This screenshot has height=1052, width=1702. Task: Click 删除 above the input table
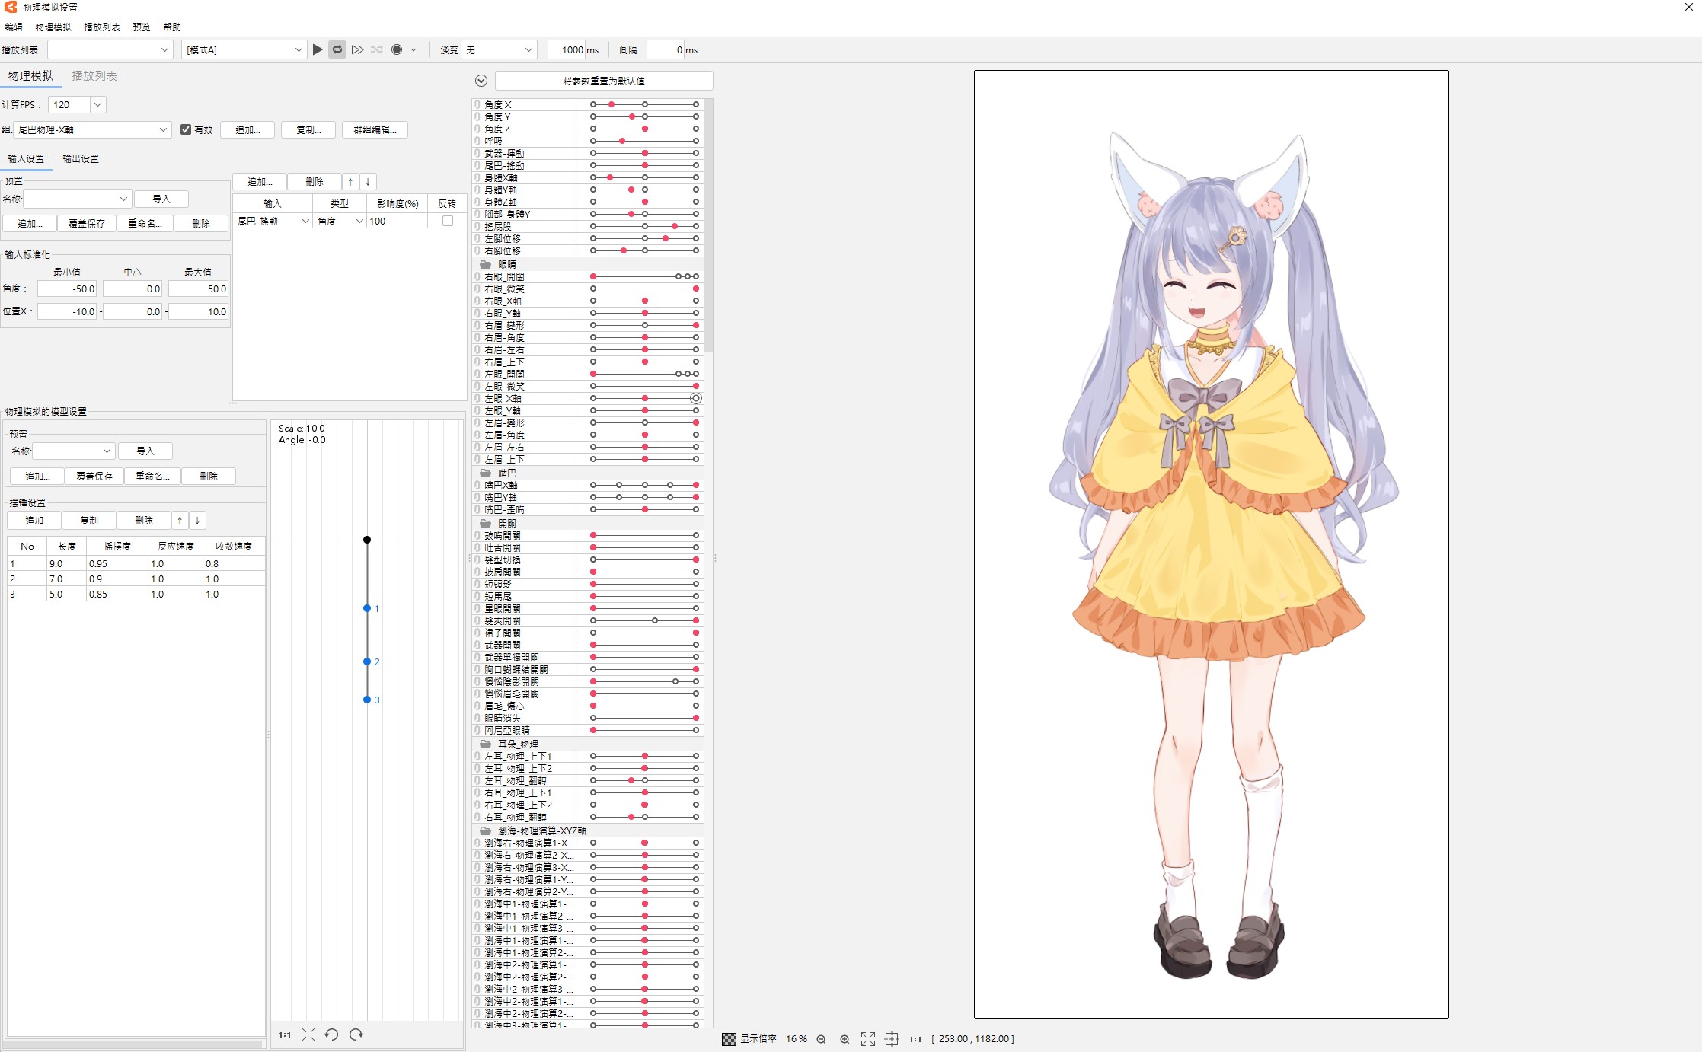315,182
